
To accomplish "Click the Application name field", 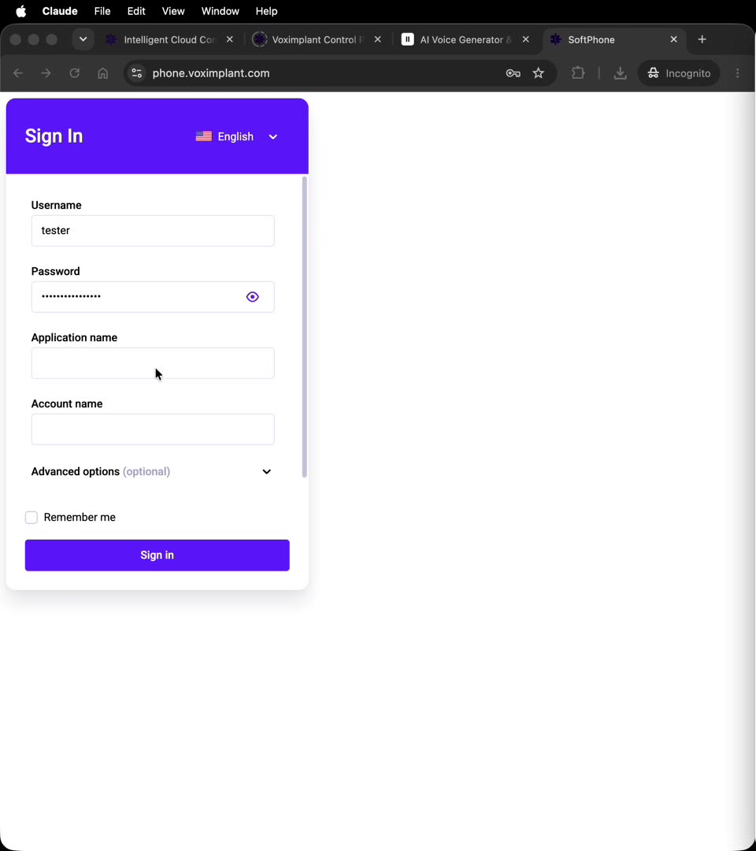I will [153, 363].
